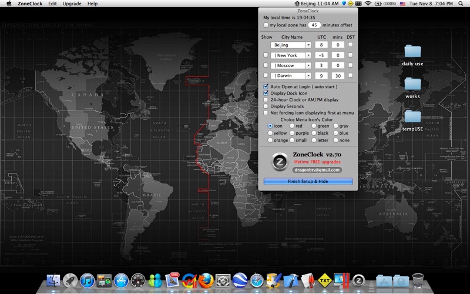This screenshot has width=470, height=294.
Task: Click Finish Setup & Hide button
Action: 308,181
